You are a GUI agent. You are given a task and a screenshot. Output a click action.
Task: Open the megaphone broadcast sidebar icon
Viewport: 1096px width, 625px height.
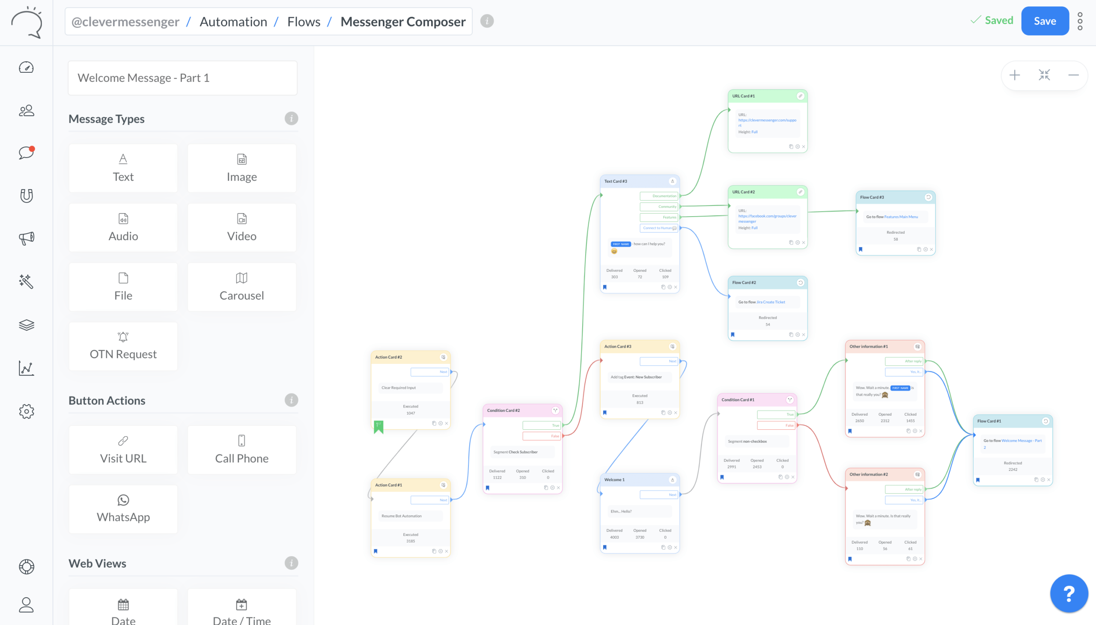point(26,239)
